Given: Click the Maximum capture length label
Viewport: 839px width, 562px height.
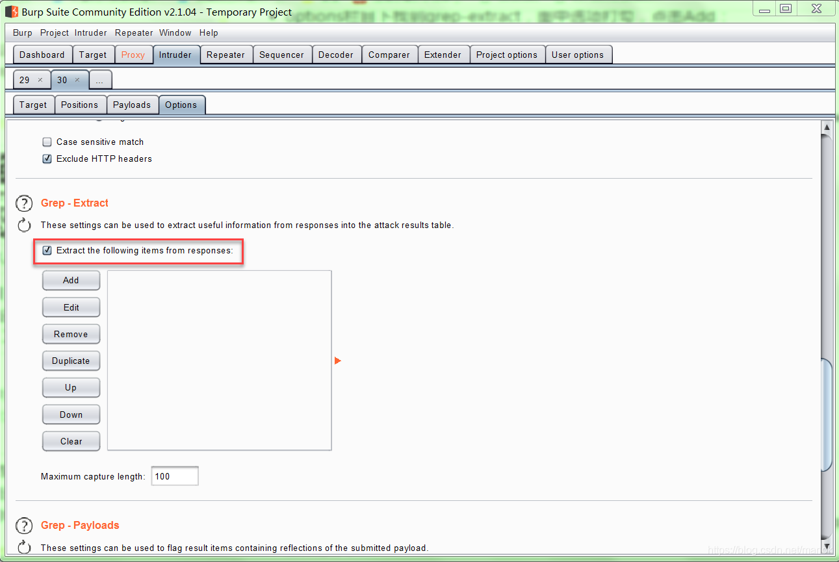Looking at the screenshot, I should click(x=93, y=476).
